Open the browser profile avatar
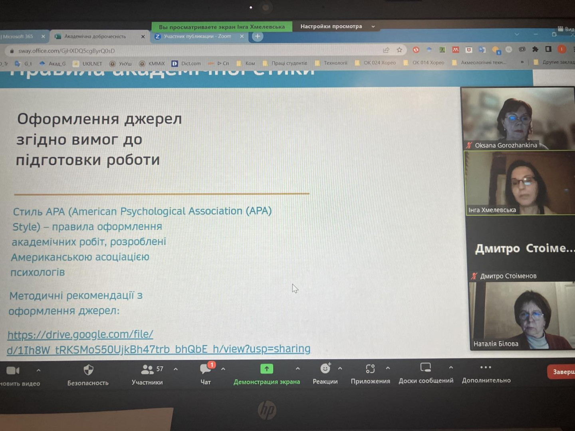Screen dimensions: 575x431 (562, 49)
